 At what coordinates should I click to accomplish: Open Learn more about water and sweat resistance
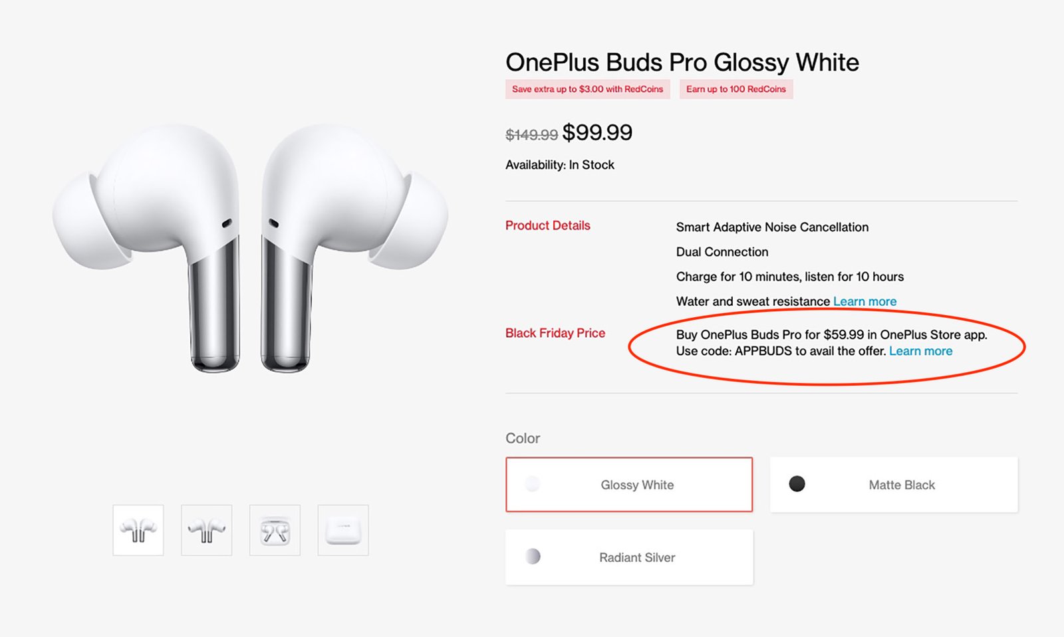point(864,301)
